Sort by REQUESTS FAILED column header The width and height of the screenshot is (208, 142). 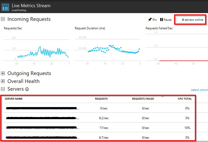tap(143, 99)
